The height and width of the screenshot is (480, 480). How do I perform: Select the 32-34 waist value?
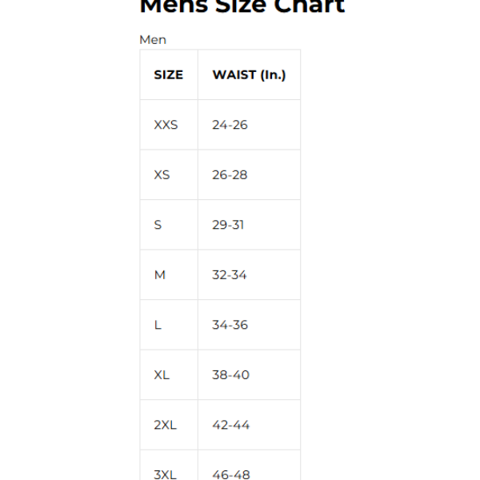[x=230, y=274]
